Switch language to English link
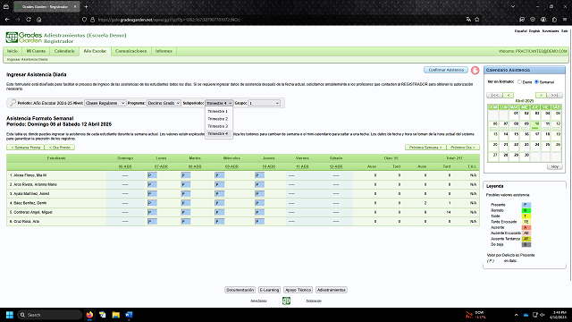The width and height of the screenshot is (572, 322). coord(534,31)
